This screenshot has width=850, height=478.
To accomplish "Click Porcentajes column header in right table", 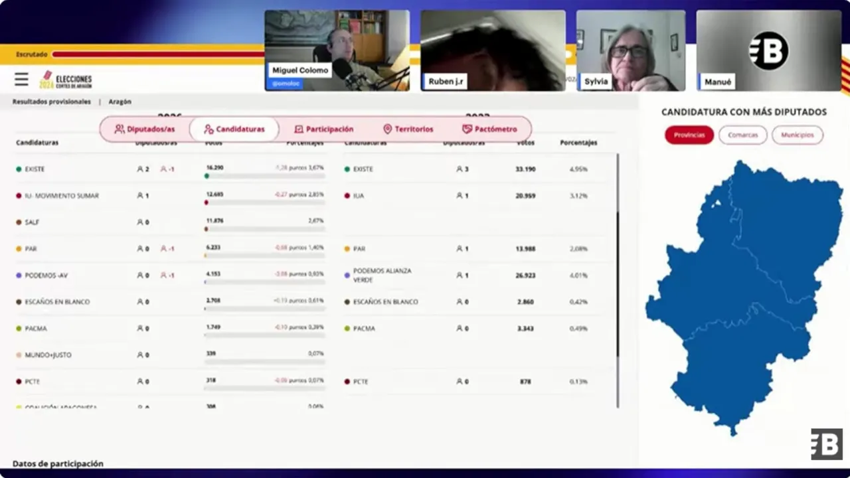I will coord(578,143).
